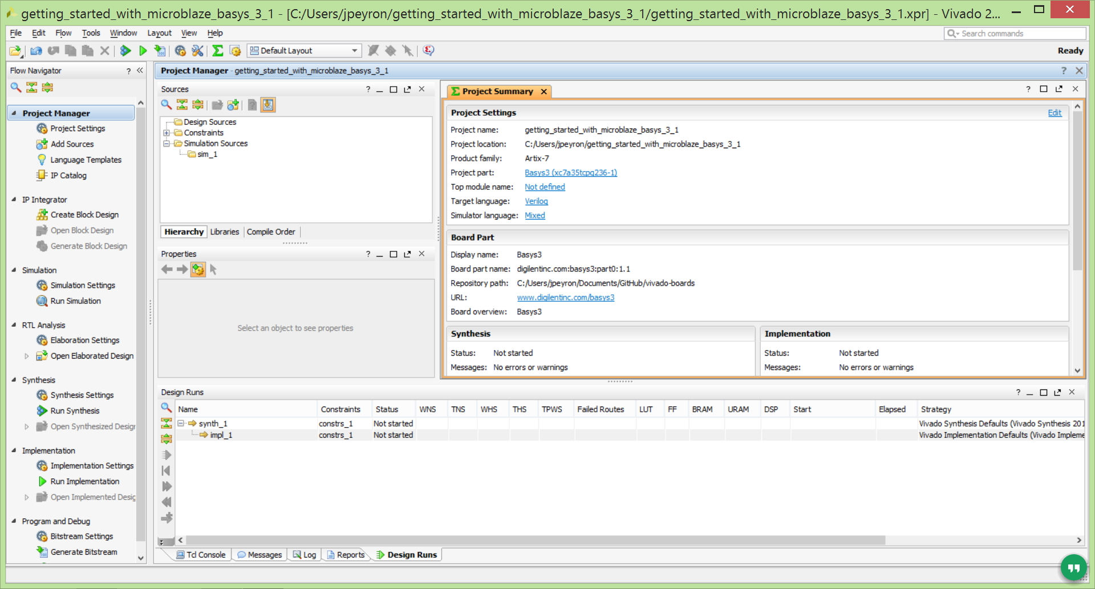This screenshot has height=589, width=1095.
Task: Click Design Runs horizontal scrollbar
Action: coord(536,540)
